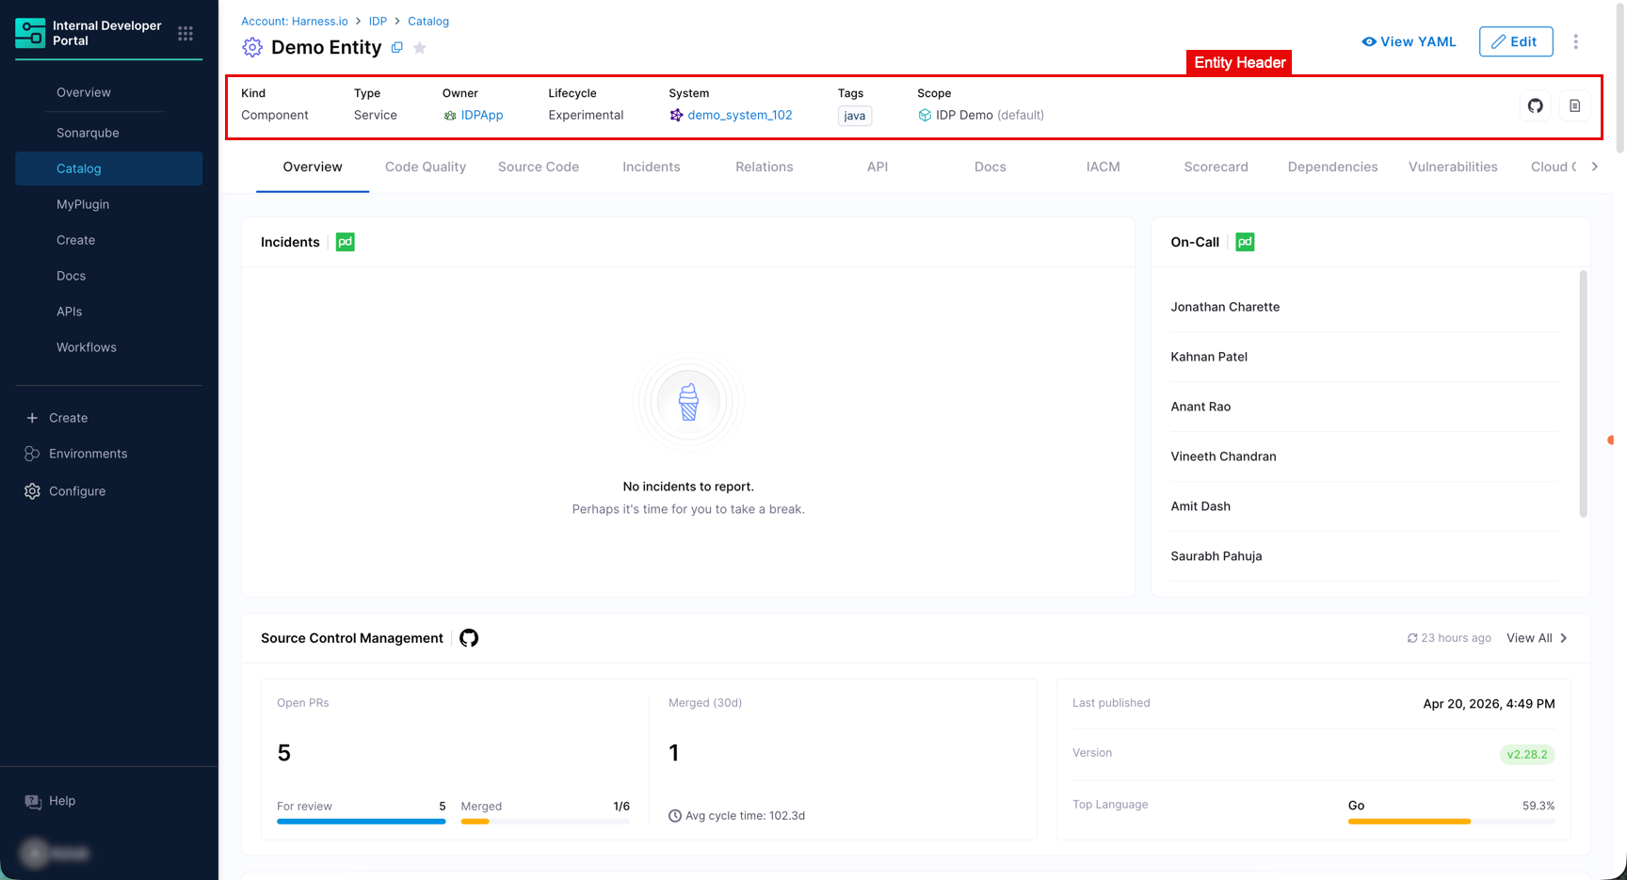Image resolution: width=1627 pixels, height=880 pixels.
Task: Click the Edit button
Action: pos(1516,41)
